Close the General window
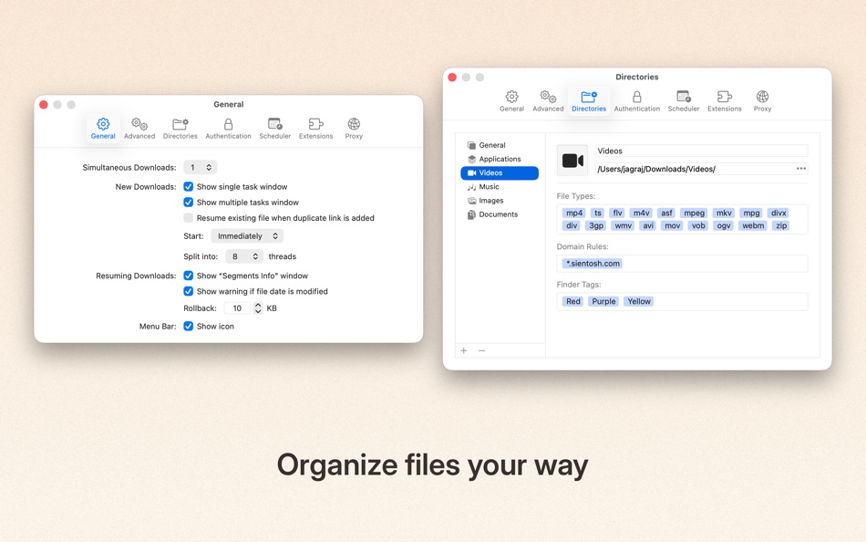The height and width of the screenshot is (542, 866). (x=44, y=104)
